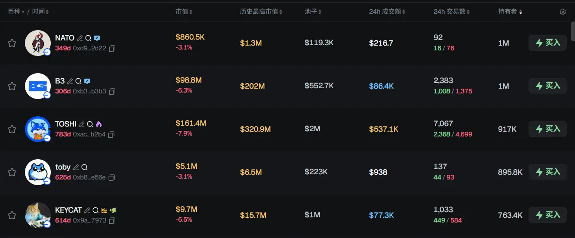575x238 pixels.
Task: Toggle the favorite star for KEYCAT
Action: point(12,215)
